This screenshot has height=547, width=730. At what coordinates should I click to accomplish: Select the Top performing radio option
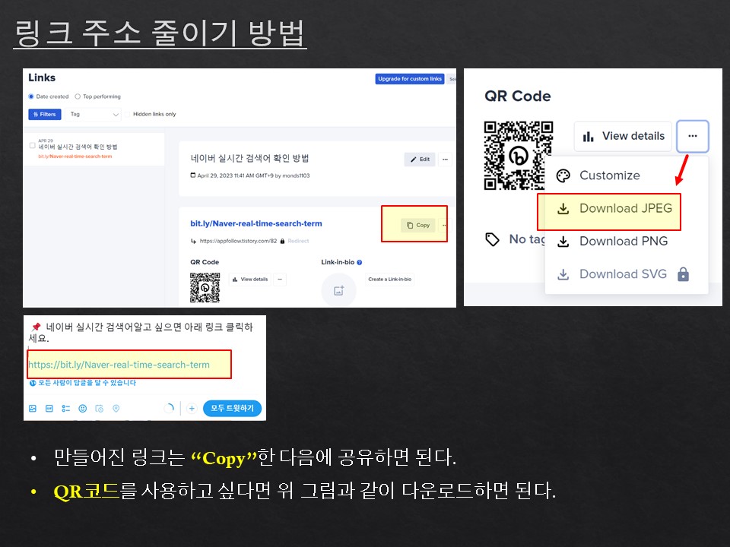(78, 96)
